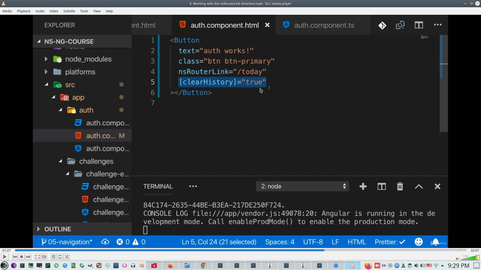Image resolution: width=481 pixels, height=270 pixels.
Task: Toggle loop repeat mode
Action: tap(60, 257)
